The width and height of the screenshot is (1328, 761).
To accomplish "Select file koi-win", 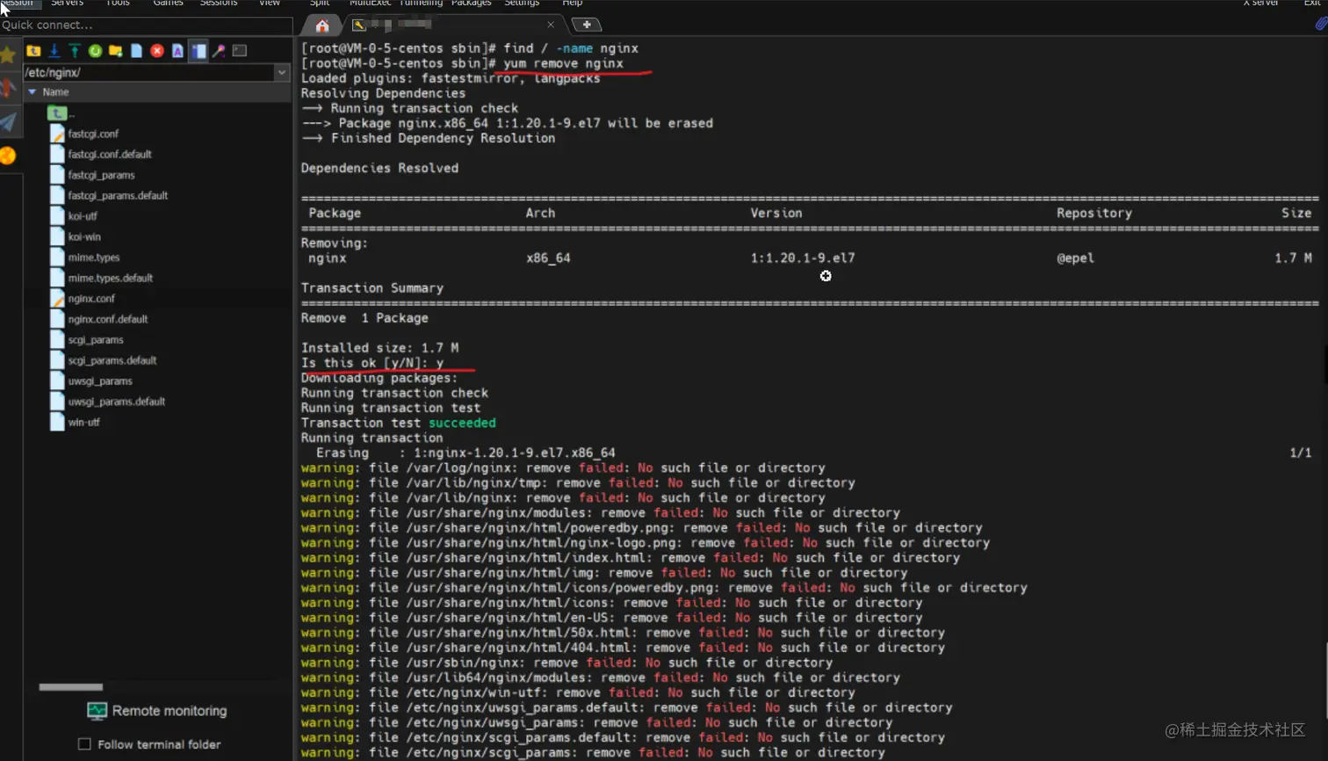I will point(84,237).
